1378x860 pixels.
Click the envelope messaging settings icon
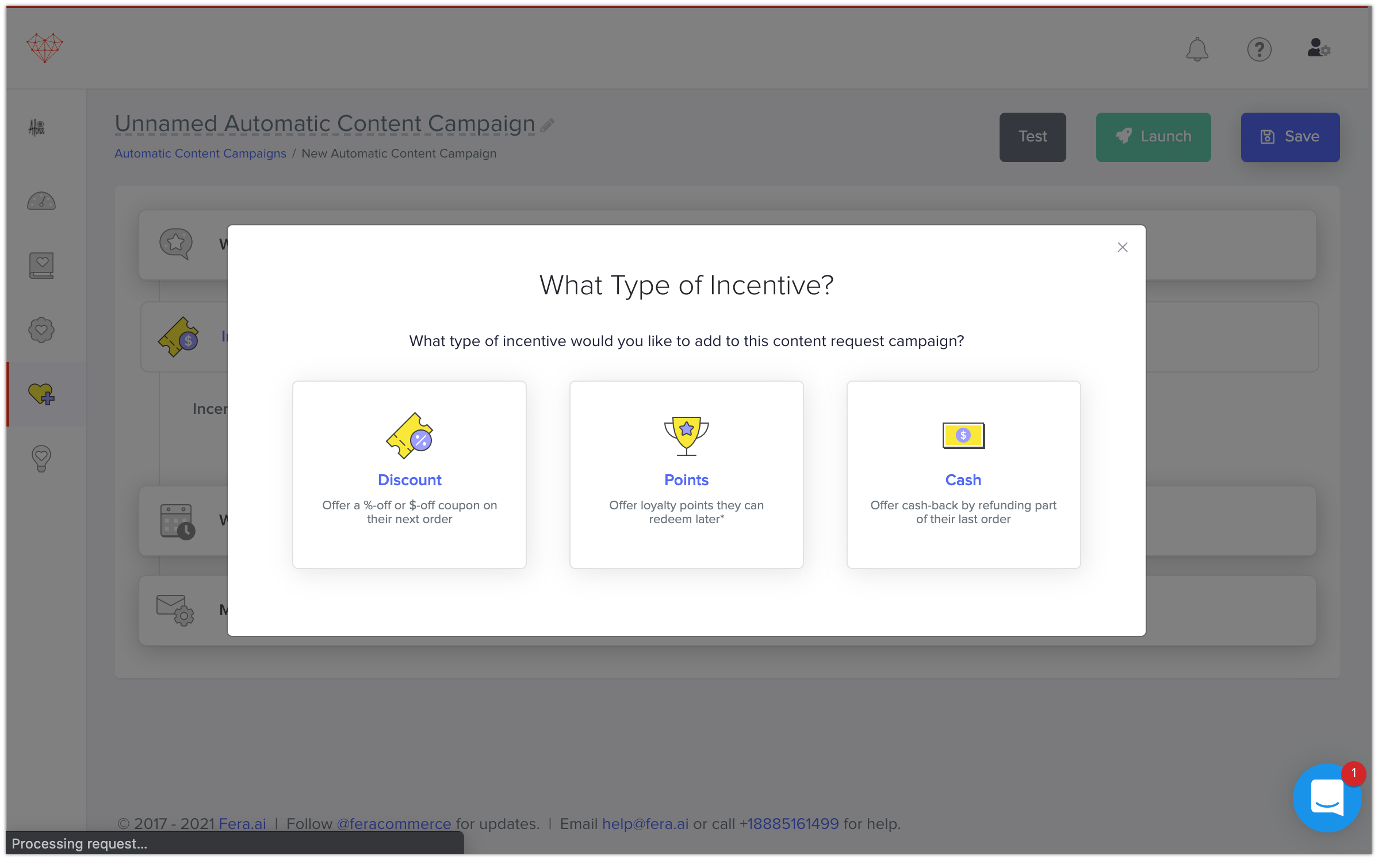[174, 611]
